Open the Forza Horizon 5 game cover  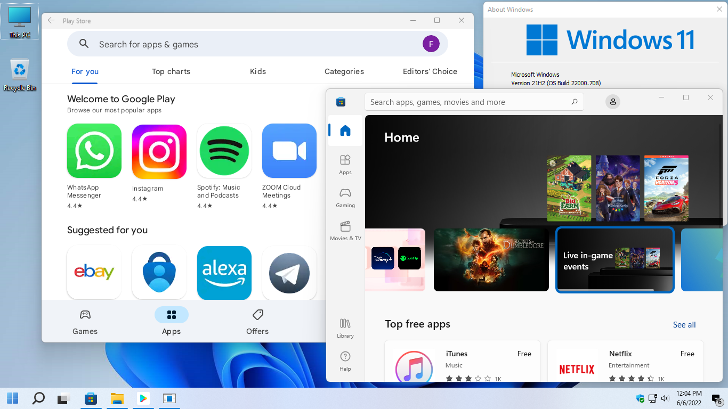(x=666, y=188)
